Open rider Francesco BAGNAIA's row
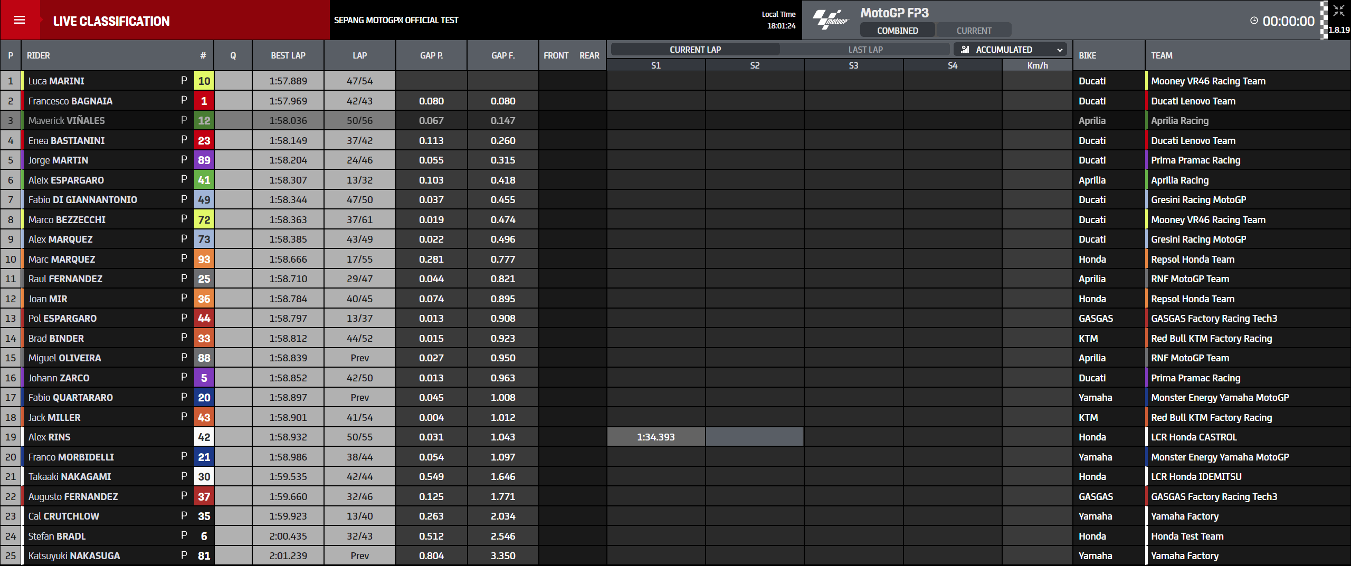Screen dimensions: 1351x566 pos(70,101)
